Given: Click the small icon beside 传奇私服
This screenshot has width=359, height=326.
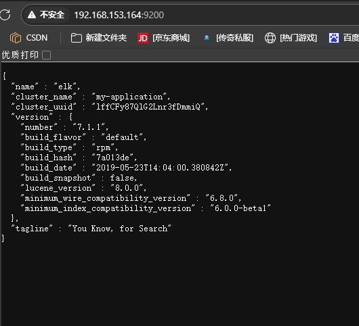Looking at the screenshot, I should tap(207, 38).
